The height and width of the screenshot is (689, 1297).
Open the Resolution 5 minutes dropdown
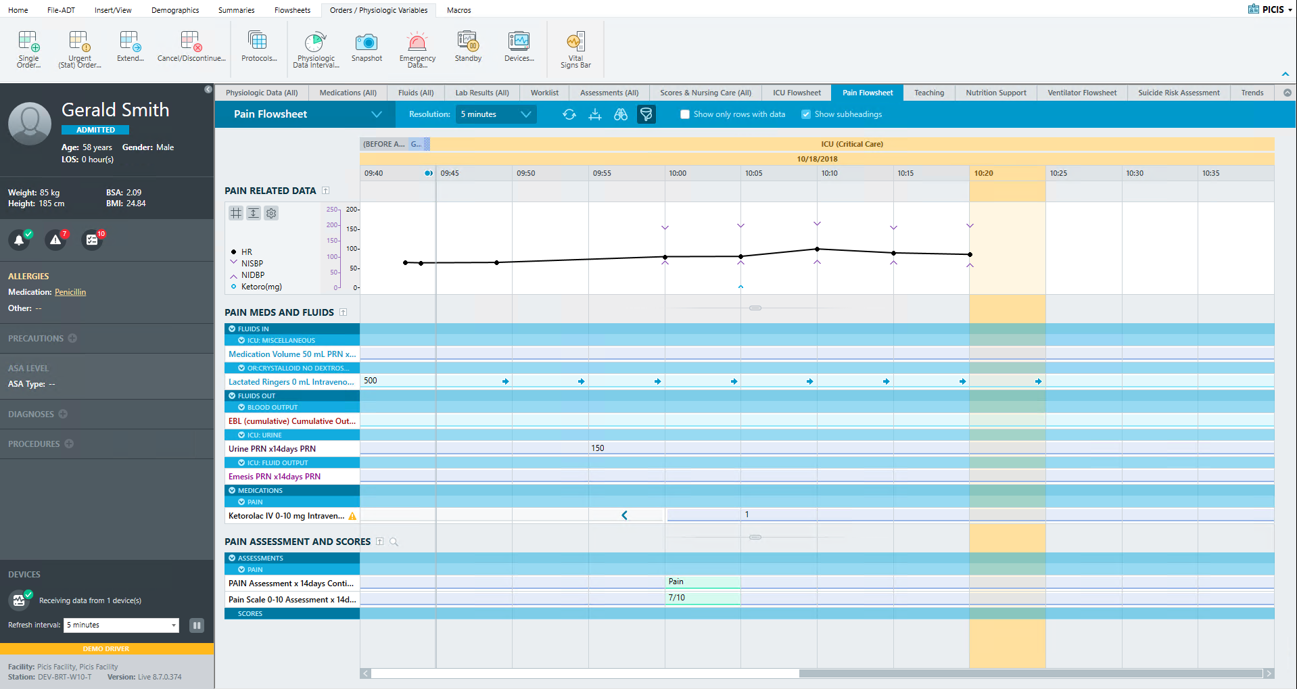coord(496,114)
